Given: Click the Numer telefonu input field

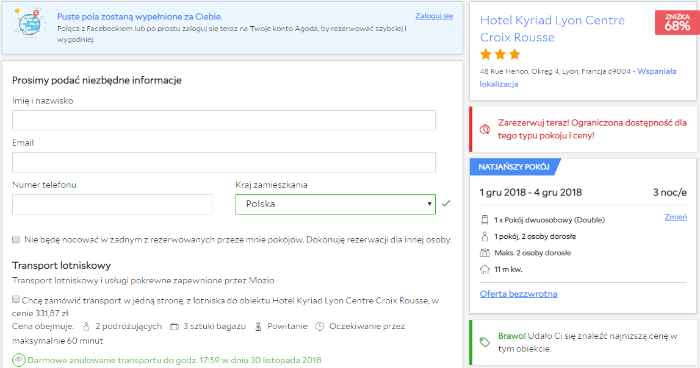Looking at the screenshot, I should (112, 204).
